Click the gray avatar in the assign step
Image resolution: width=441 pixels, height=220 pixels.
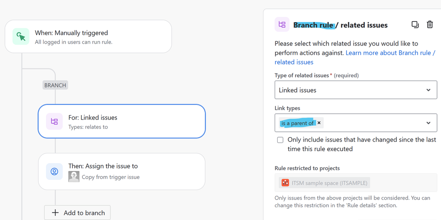tap(74, 177)
